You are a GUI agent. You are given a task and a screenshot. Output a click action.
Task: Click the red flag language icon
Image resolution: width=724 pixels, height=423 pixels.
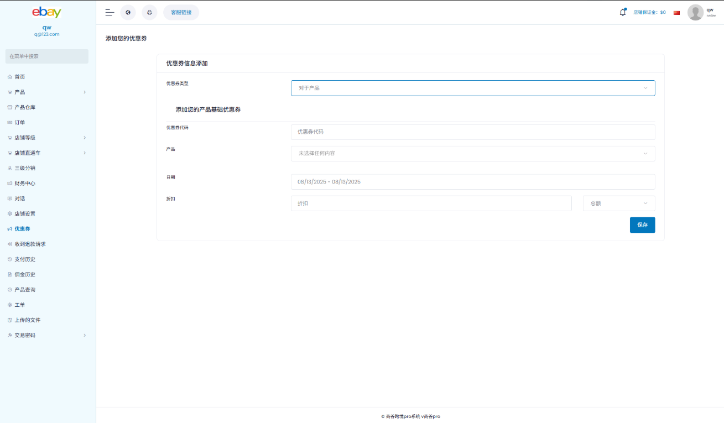pos(676,13)
